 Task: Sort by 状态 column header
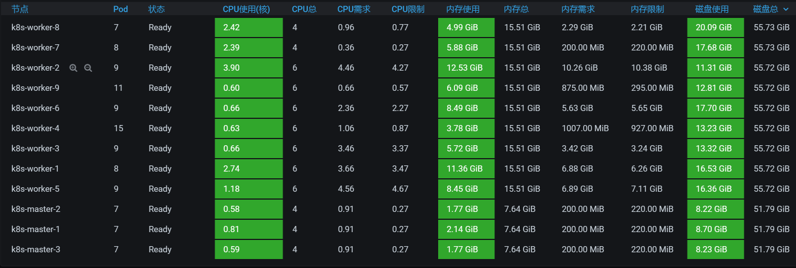[157, 10]
